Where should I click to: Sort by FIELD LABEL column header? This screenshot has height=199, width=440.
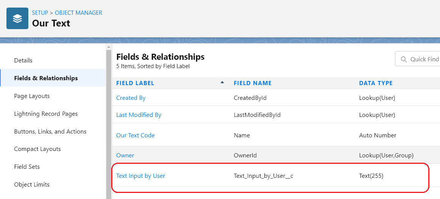135,83
